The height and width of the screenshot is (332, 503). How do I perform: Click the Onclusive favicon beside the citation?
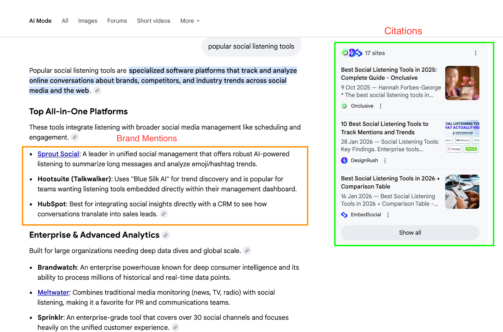point(344,106)
